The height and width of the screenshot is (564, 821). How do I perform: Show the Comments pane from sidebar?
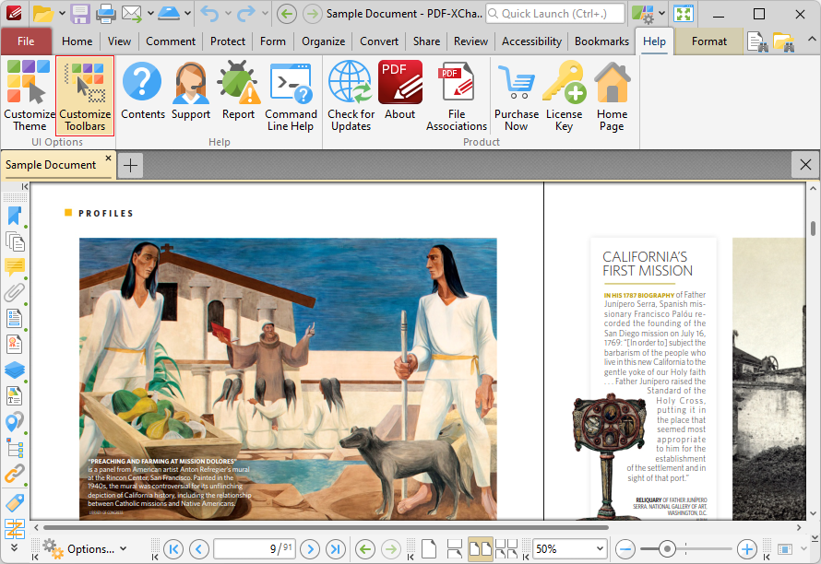[15, 267]
